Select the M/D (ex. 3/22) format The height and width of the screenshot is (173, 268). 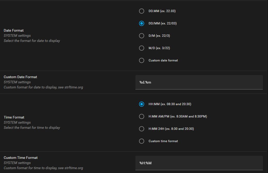(x=141, y=48)
